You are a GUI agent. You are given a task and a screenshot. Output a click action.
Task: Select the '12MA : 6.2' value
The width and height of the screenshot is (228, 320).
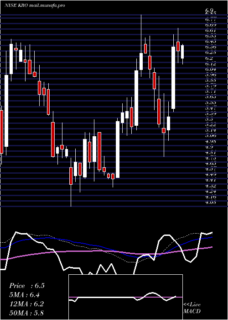coord(26,304)
